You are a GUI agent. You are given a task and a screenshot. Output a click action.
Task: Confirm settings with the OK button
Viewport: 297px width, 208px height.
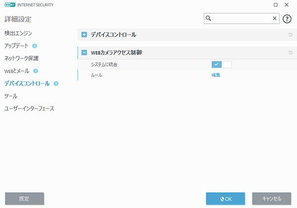pos(225,199)
